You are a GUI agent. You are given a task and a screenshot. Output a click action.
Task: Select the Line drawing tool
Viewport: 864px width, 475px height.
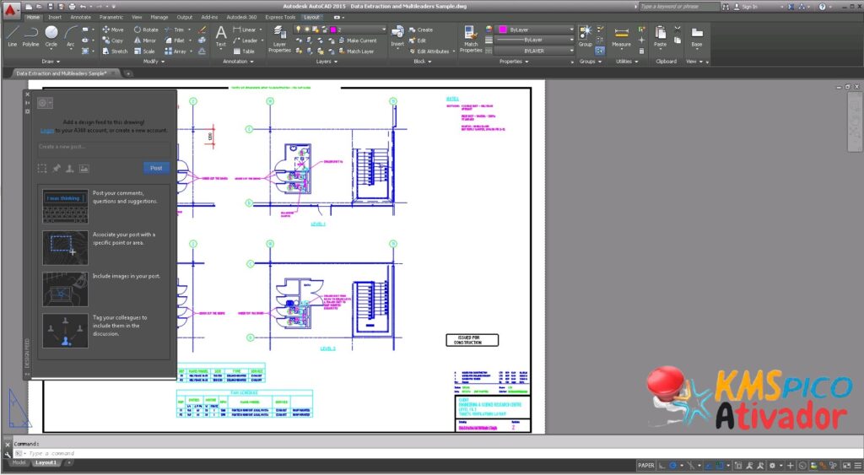[12, 36]
